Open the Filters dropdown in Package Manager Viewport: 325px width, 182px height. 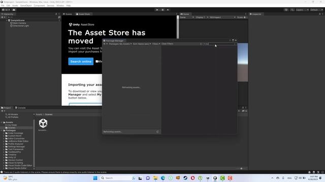(156, 44)
